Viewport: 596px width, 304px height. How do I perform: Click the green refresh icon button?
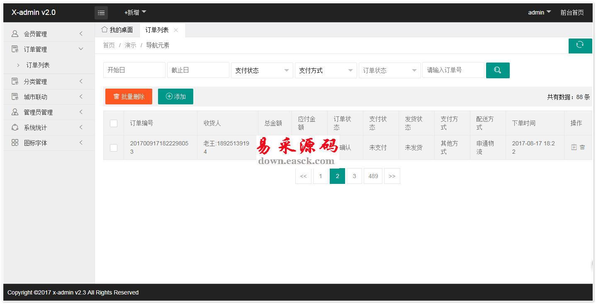click(580, 45)
